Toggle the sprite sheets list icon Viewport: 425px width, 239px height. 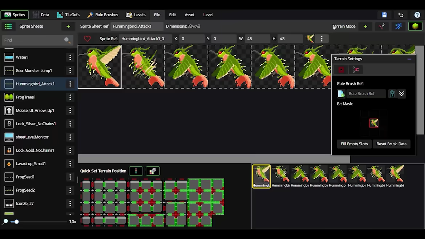8,26
